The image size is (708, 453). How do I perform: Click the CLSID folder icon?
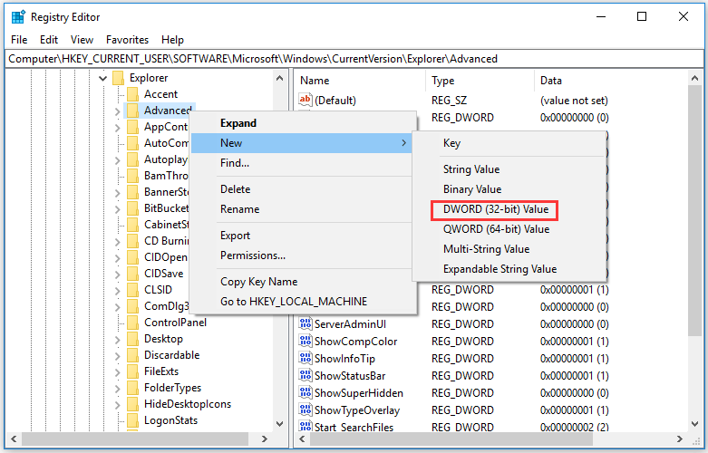pos(132,290)
